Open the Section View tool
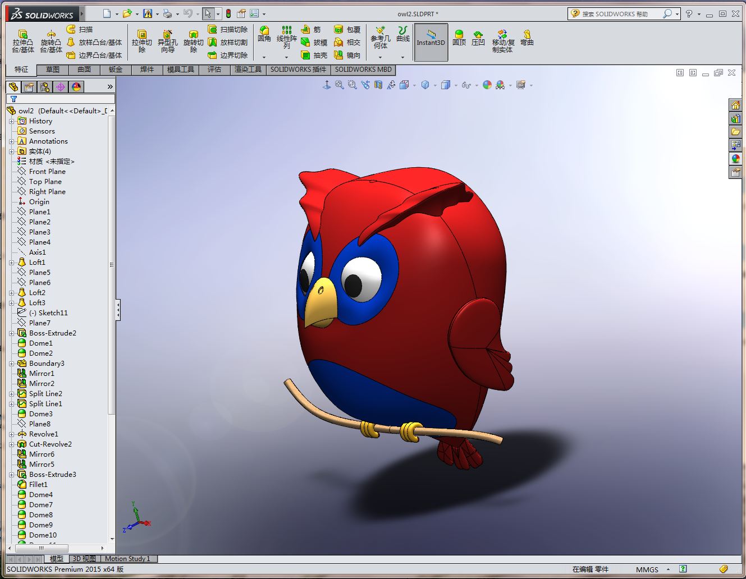This screenshot has width=746, height=579. pos(378,85)
